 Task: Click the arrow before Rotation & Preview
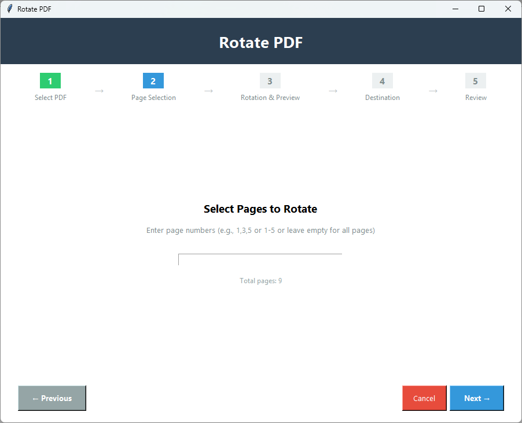point(208,91)
